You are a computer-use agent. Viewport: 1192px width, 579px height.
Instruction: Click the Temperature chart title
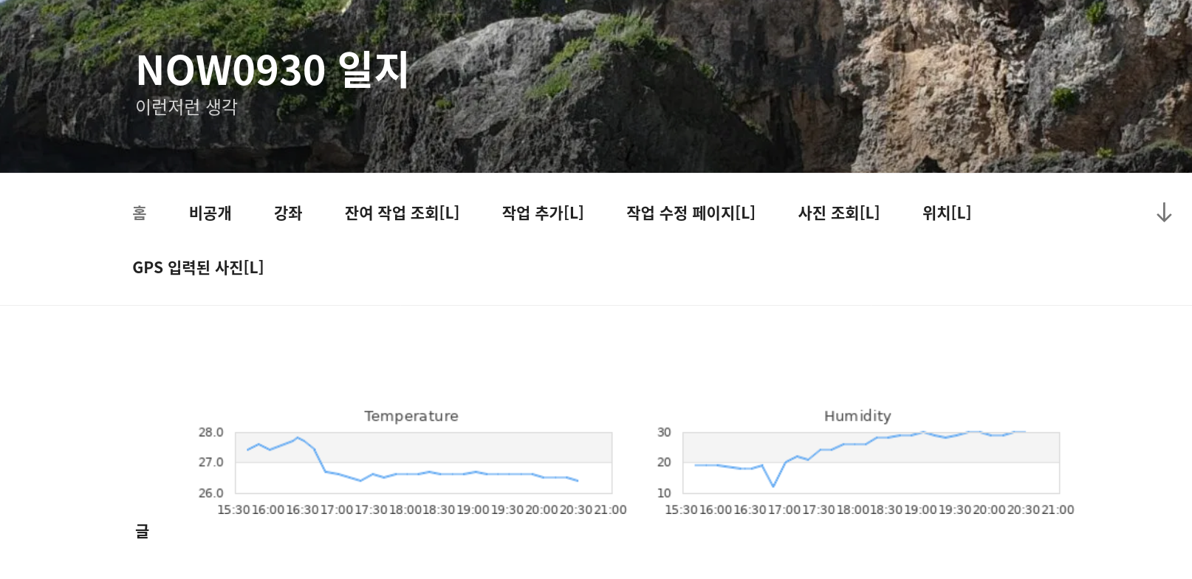click(411, 416)
